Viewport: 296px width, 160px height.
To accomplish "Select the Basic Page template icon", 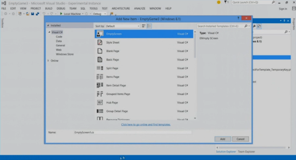I will (100, 60).
